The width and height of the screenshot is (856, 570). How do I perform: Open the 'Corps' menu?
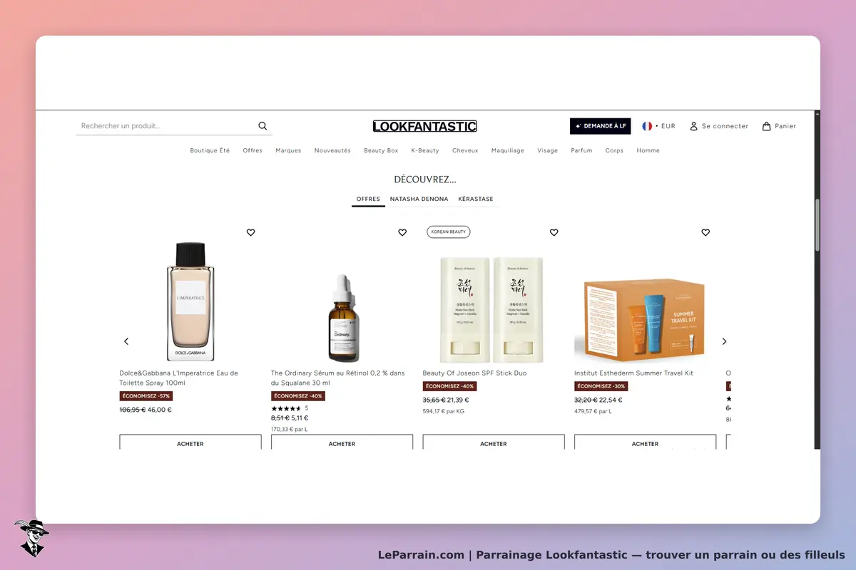click(614, 150)
